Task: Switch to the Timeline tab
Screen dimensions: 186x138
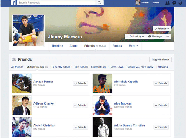Action: pos(57,46)
